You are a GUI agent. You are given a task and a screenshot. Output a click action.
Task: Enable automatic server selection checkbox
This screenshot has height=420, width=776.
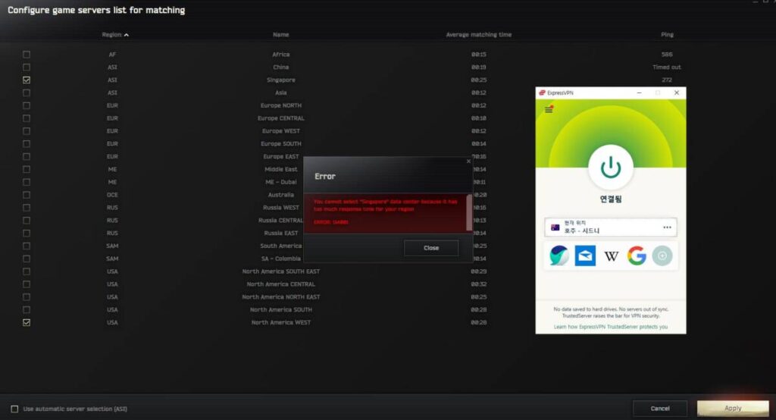tap(14, 409)
